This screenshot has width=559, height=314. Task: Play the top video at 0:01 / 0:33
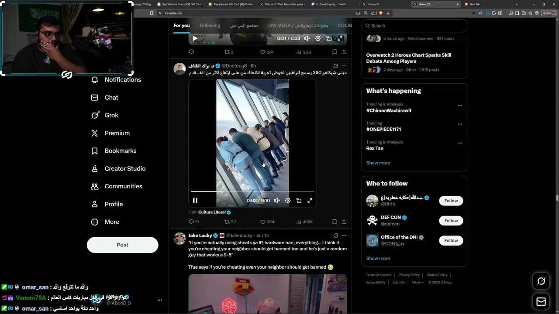(195, 38)
